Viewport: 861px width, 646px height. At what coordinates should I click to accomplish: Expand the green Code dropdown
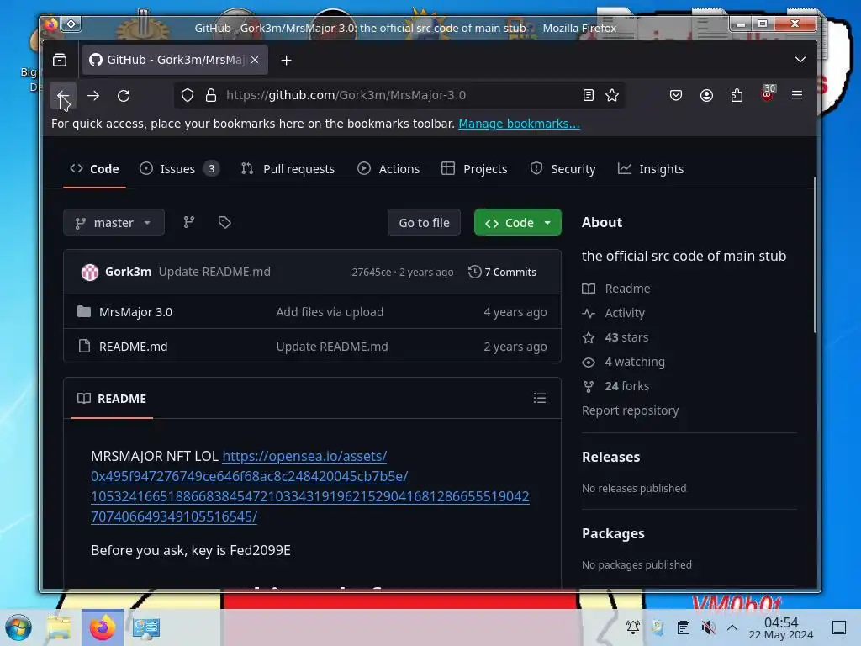pos(518,222)
